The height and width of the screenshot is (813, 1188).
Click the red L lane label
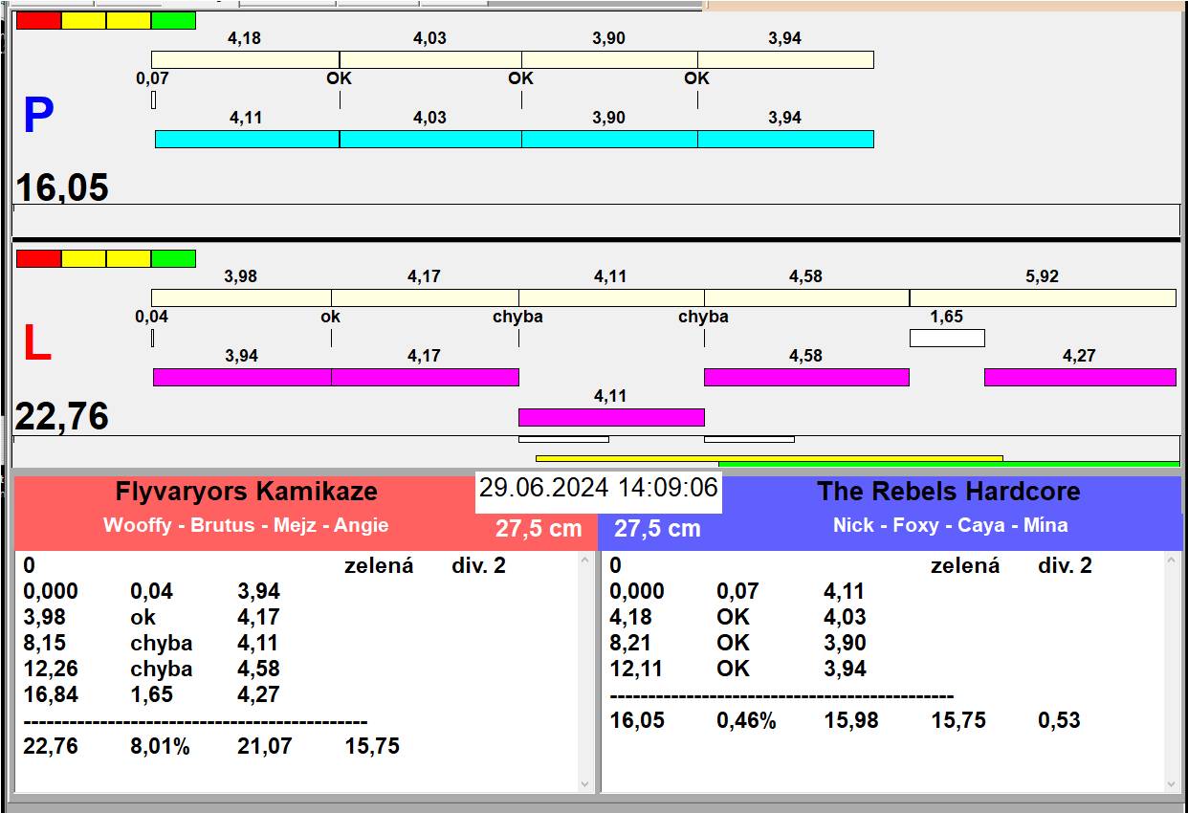click(36, 344)
